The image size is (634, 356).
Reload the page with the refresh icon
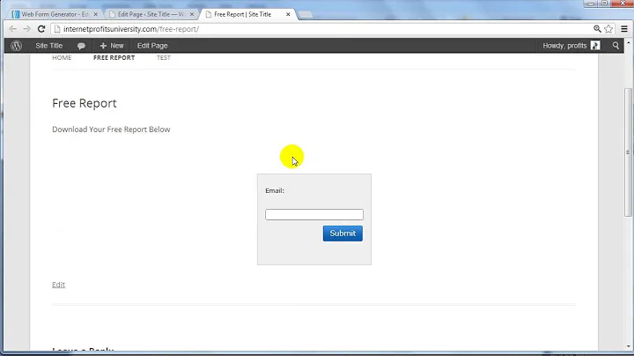[41, 29]
